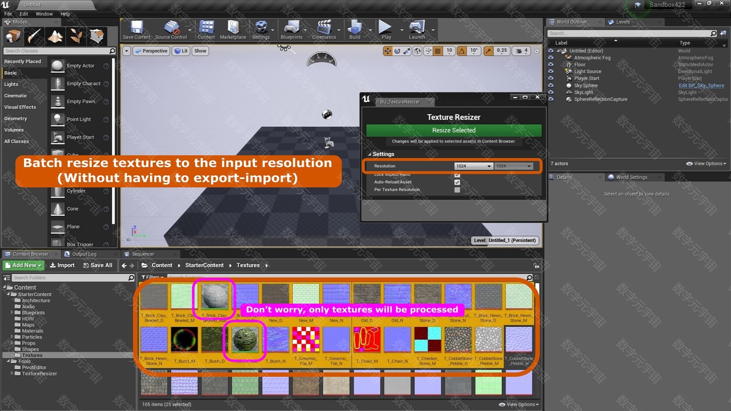
Task: Open the File menu
Action: [8, 14]
